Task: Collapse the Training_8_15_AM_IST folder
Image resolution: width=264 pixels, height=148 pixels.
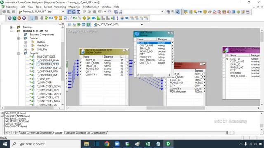Action: [11, 31]
